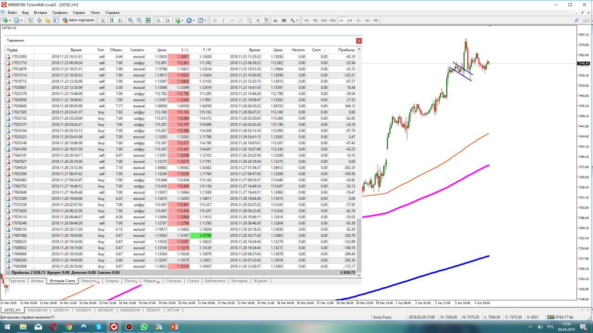Screen dimensions: 593x333
Task: Click the Zoom Out magnifier icon
Action: (139, 20)
